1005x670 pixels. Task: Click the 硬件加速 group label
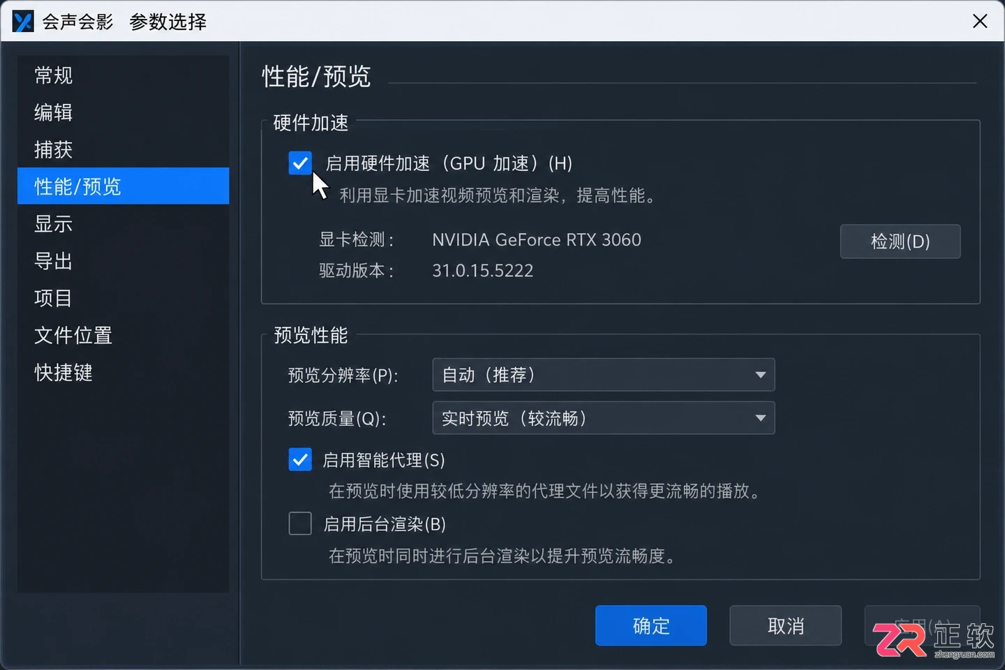click(311, 123)
